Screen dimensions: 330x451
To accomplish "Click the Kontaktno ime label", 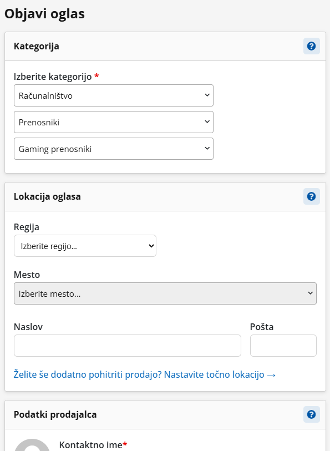I will click(x=93, y=445).
